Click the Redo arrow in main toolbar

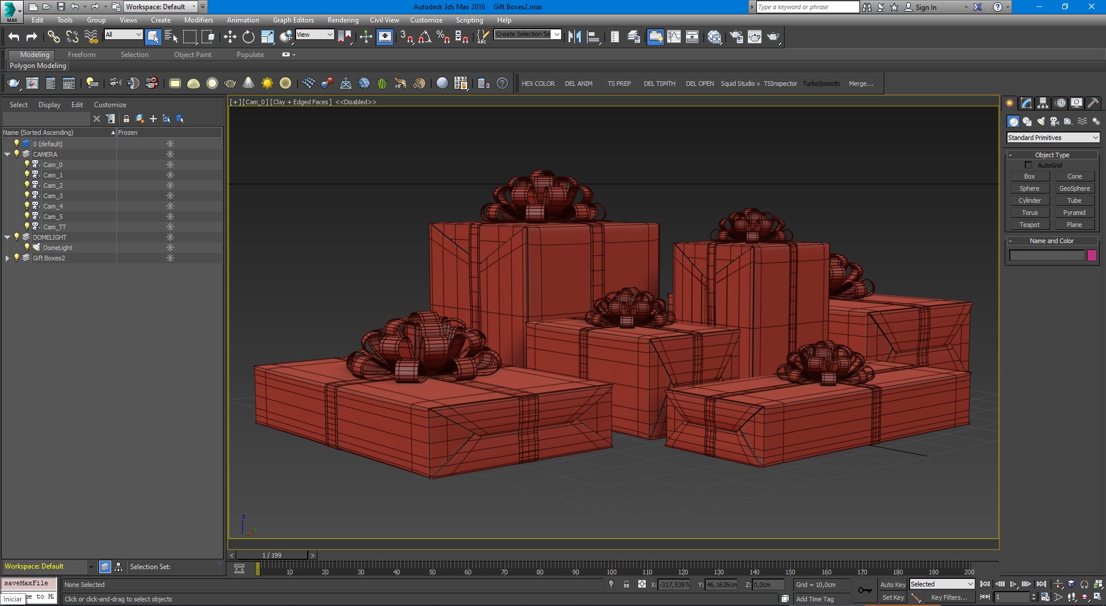tap(32, 37)
